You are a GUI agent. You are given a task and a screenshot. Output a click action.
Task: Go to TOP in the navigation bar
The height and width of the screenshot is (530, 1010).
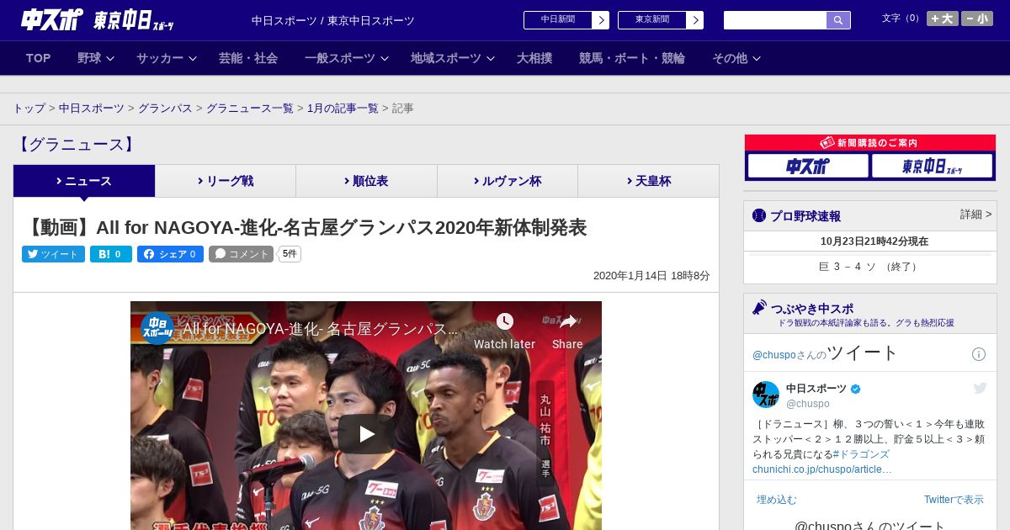coord(39,58)
